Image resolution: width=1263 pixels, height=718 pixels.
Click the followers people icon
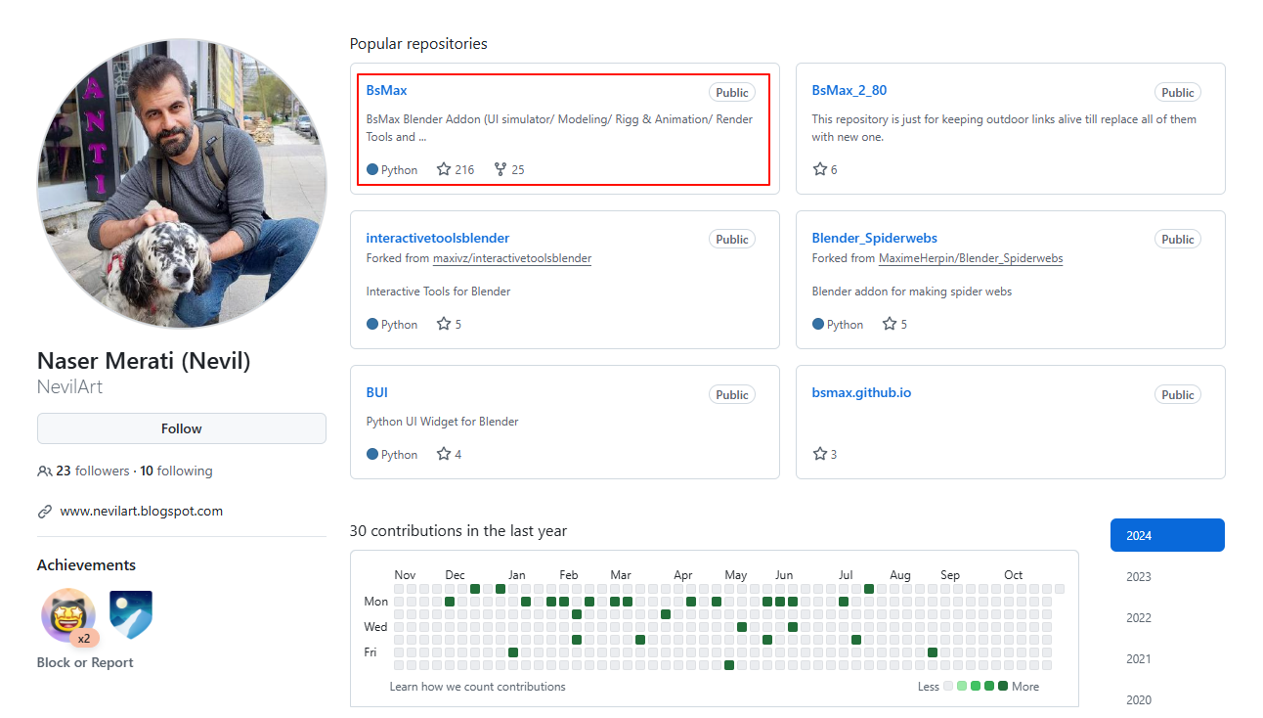(x=44, y=471)
